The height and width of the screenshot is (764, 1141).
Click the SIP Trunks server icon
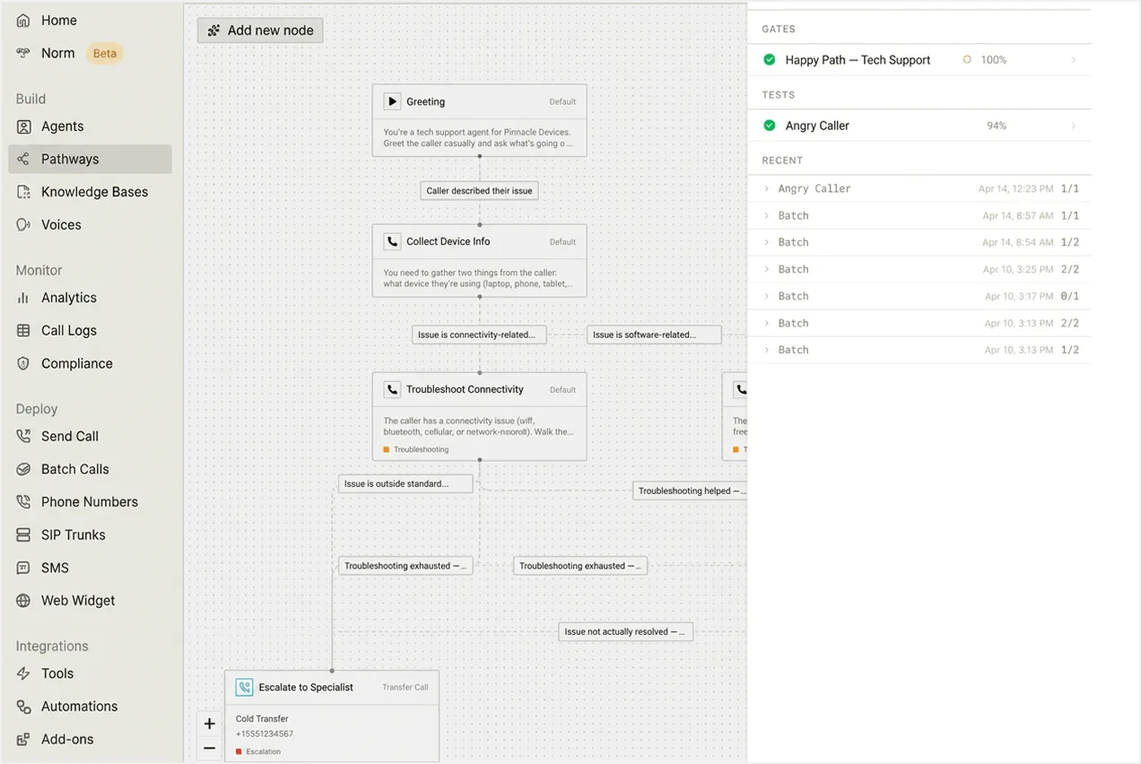point(23,534)
